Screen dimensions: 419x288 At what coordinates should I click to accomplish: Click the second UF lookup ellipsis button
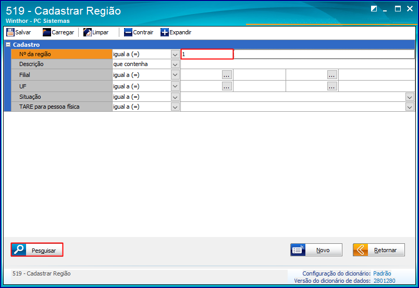pos(332,86)
